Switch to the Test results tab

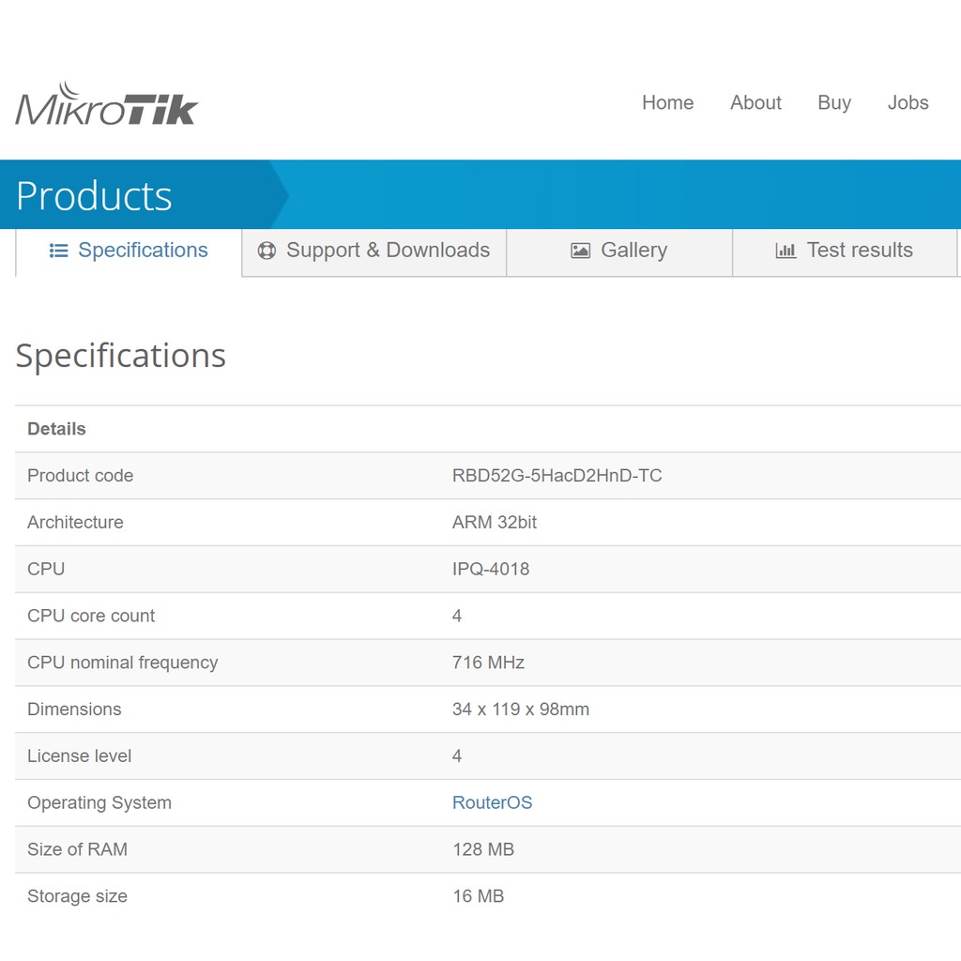click(845, 252)
